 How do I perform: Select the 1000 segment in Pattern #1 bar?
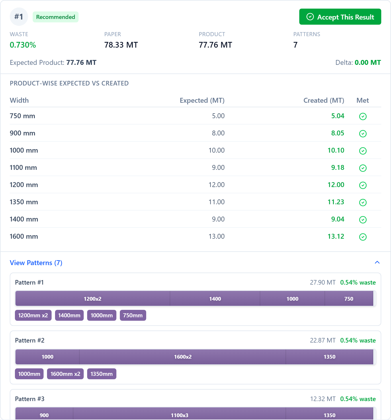coord(292,299)
